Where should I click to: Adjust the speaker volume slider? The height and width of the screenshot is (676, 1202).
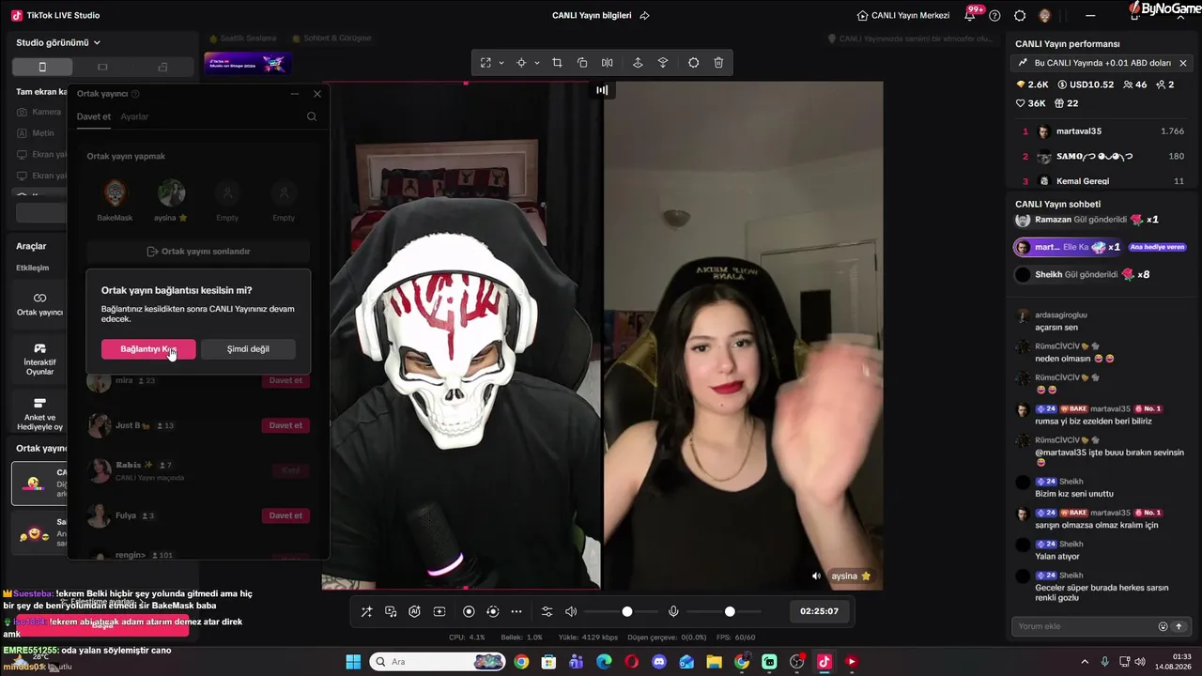(620, 612)
